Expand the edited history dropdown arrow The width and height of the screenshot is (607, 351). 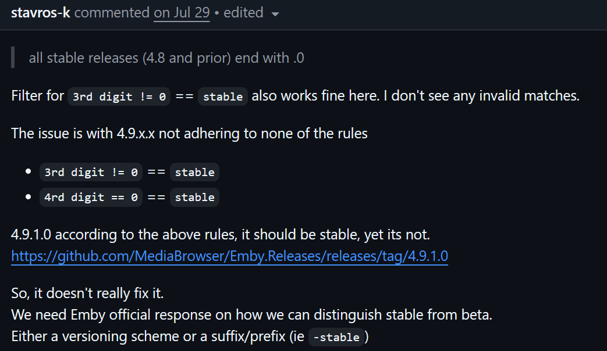275,14
